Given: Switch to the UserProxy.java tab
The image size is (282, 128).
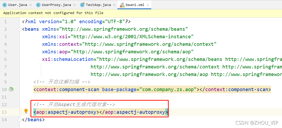Looking at the screenshot, I should (x=57, y=5).
